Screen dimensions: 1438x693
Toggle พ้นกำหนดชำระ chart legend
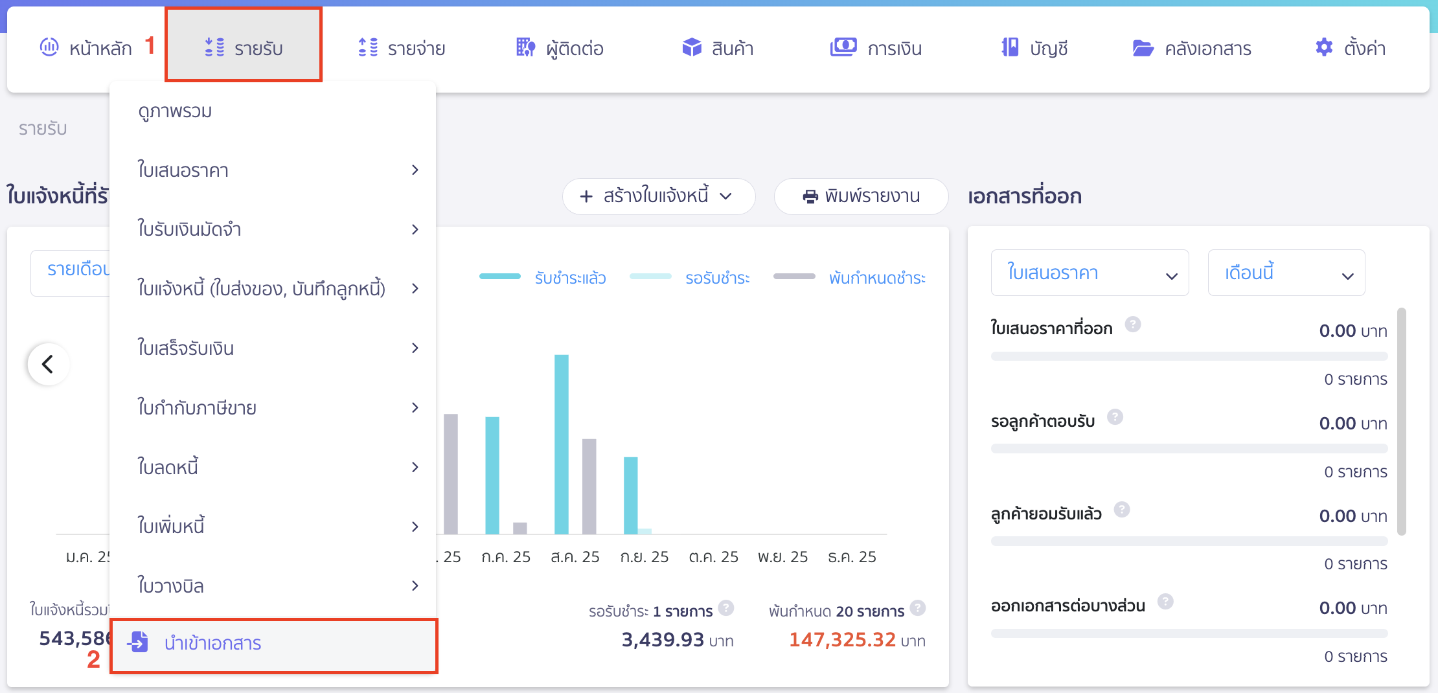tap(849, 278)
